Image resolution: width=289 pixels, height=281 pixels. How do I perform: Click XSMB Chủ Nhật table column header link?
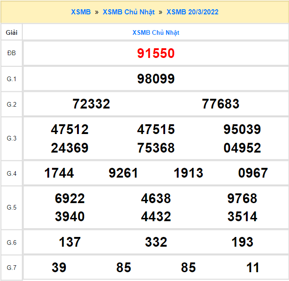pyautogui.click(x=156, y=32)
